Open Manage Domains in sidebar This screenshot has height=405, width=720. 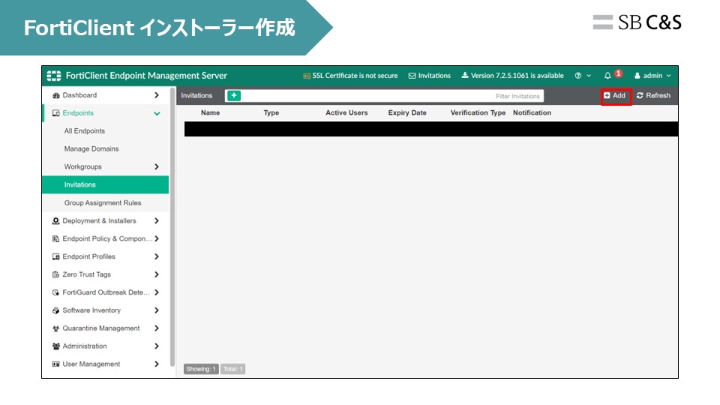pos(91,148)
